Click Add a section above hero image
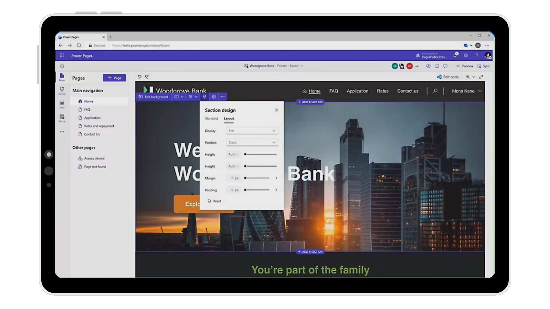The image size is (550, 309). pos(310,102)
